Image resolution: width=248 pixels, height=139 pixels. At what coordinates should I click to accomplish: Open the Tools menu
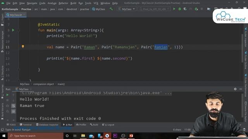coord(88,3)
